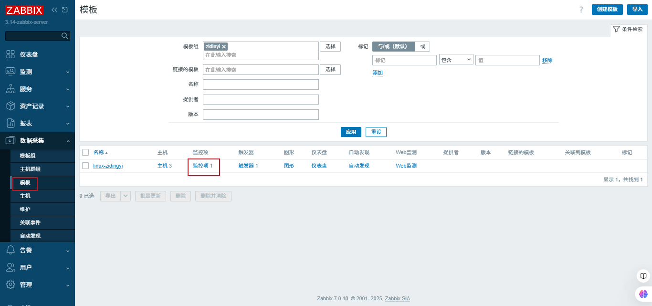The image size is (652, 306).
Task: Click the 监测 monitoring icon
Action: [x=11, y=72]
